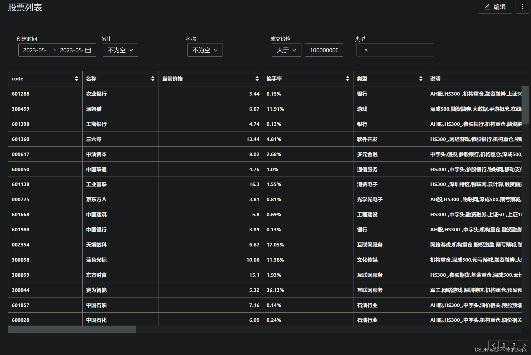Open the 备注 不为空 dropdown

(120, 50)
